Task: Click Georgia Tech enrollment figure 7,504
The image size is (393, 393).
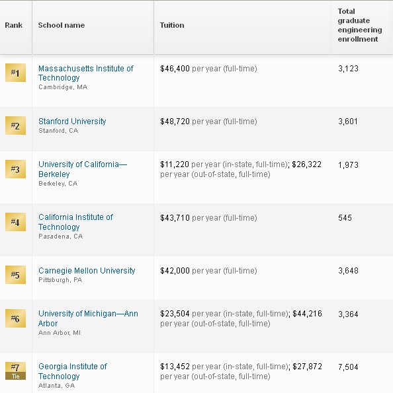Action: [x=348, y=367]
